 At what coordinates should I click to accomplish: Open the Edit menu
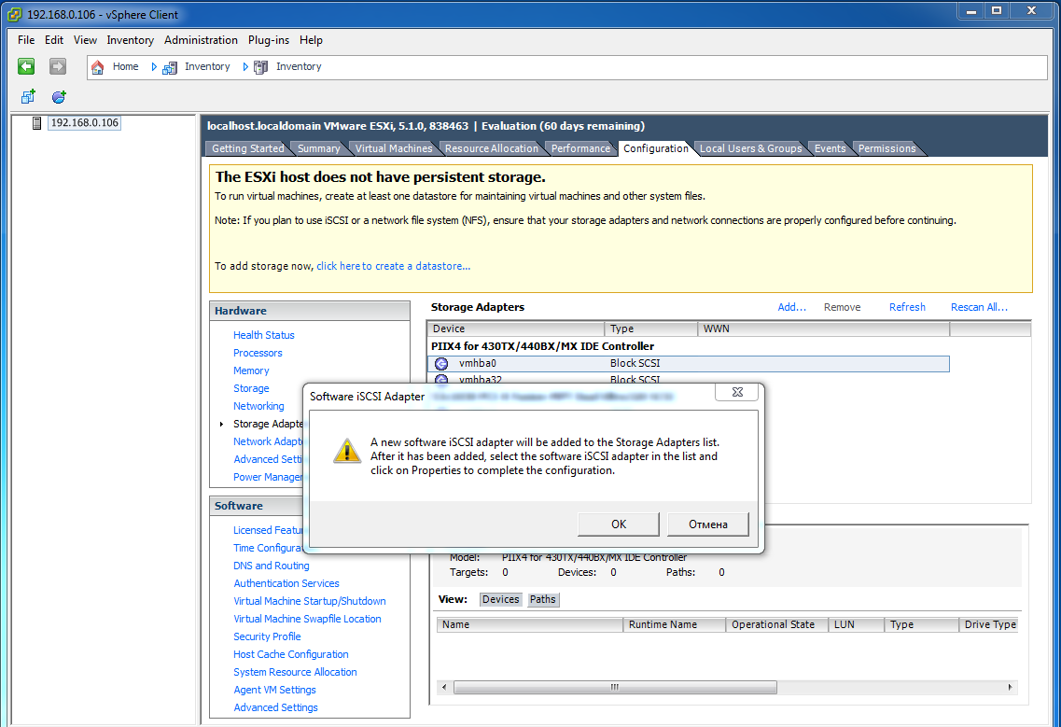tap(54, 40)
